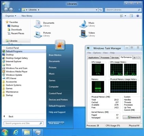Open Explorer help icon
This screenshot has width=144, height=136.
(138, 16)
